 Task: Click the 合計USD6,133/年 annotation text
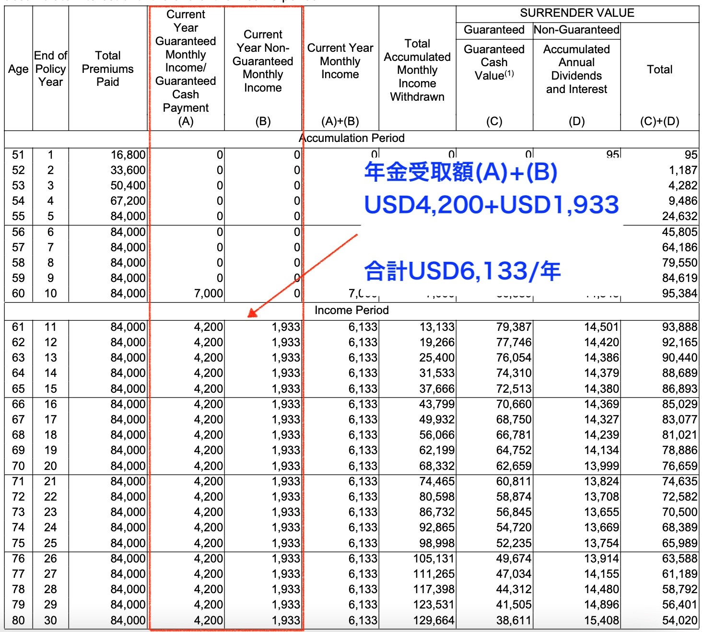pos(462,271)
